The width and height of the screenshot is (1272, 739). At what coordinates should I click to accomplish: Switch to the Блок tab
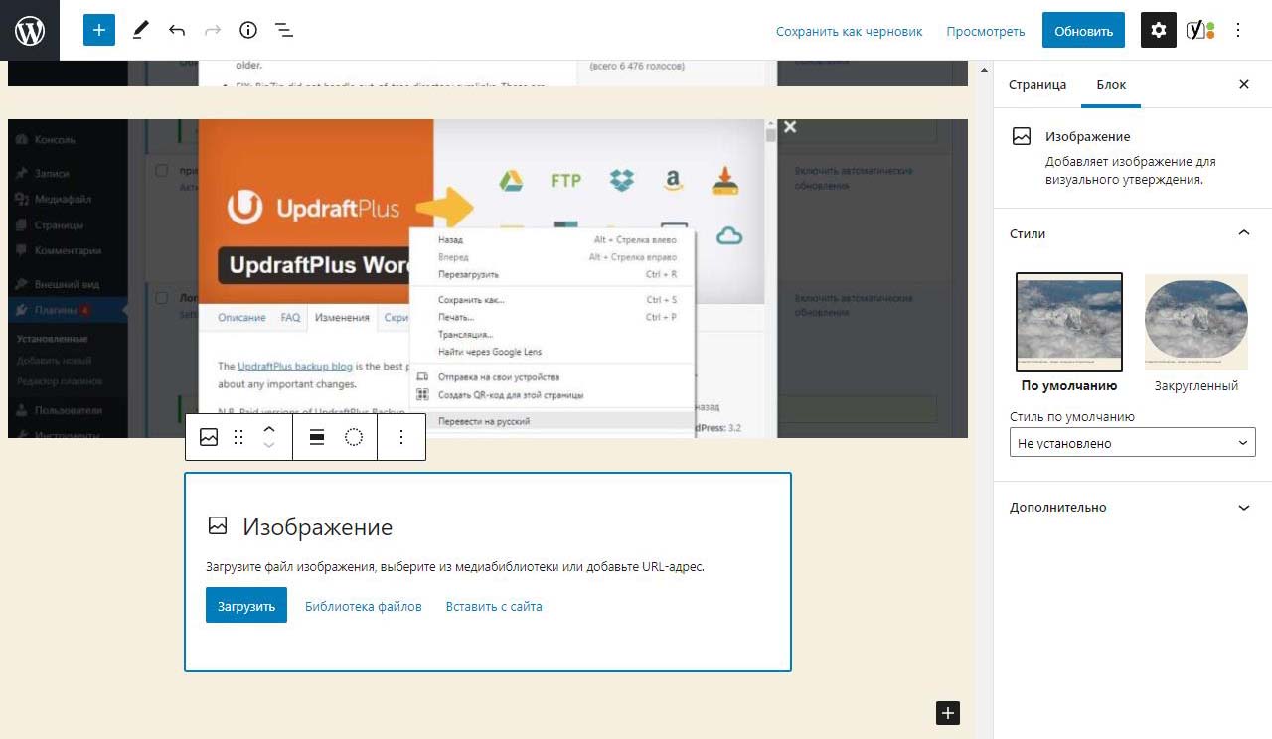coord(1111,84)
